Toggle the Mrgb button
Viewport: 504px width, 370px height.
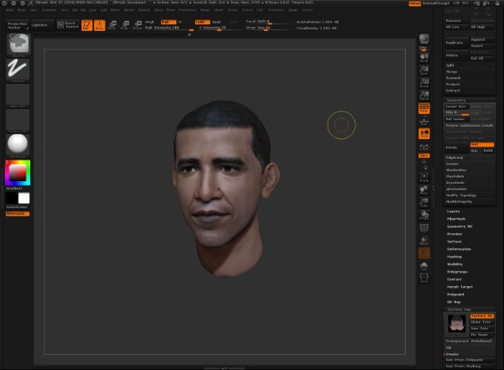pos(150,22)
